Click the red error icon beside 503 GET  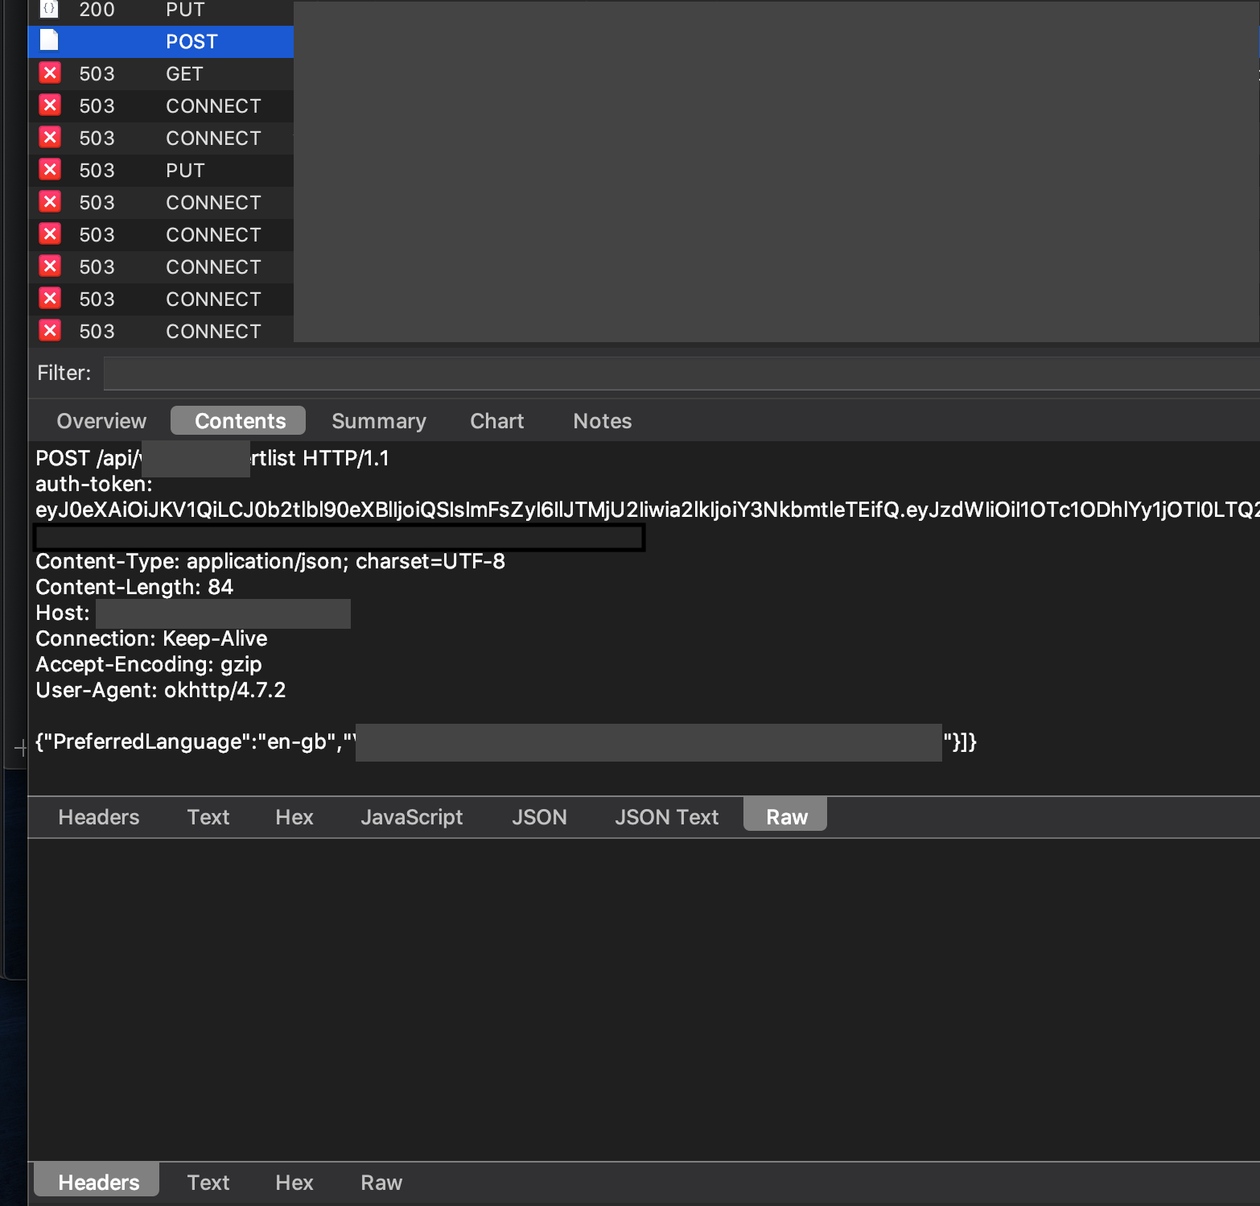50,73
